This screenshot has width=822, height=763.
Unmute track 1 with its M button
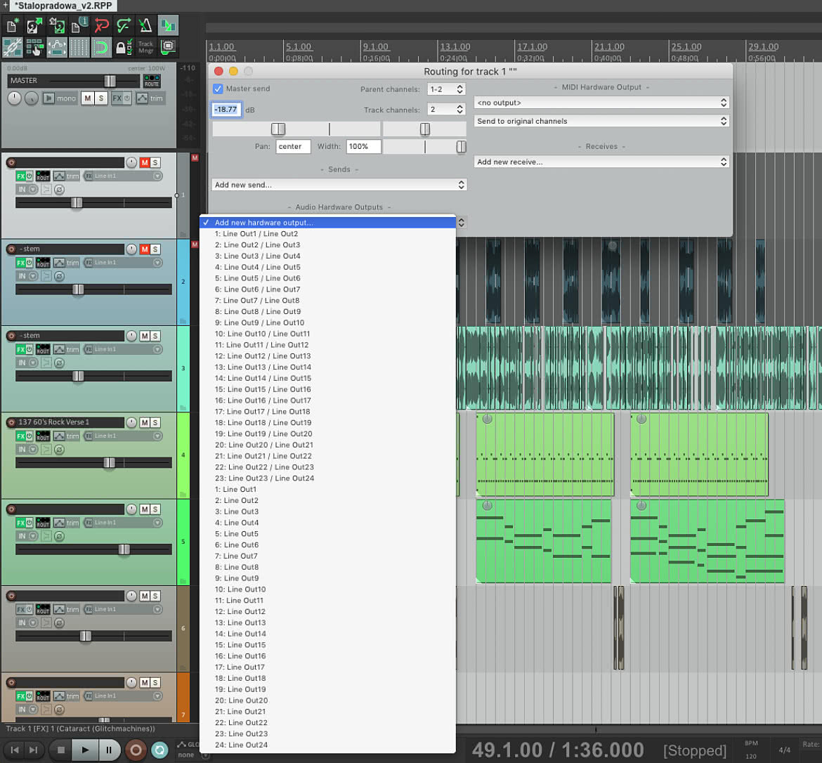coord(145,162)
